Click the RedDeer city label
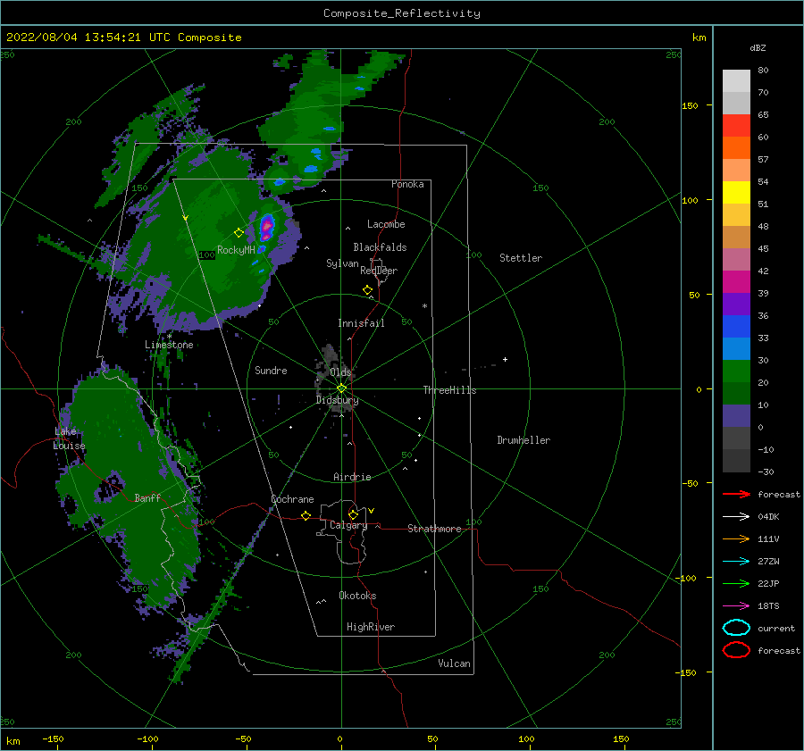804x751 pixels. [379, 271]
